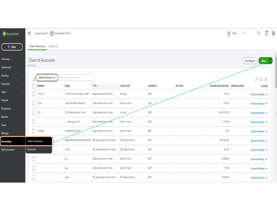Open Accountant Tools briefcase icon

52,33
